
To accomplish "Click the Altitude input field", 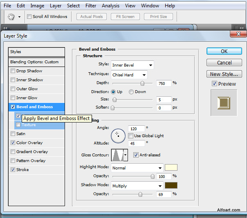I will click(137, 143).
